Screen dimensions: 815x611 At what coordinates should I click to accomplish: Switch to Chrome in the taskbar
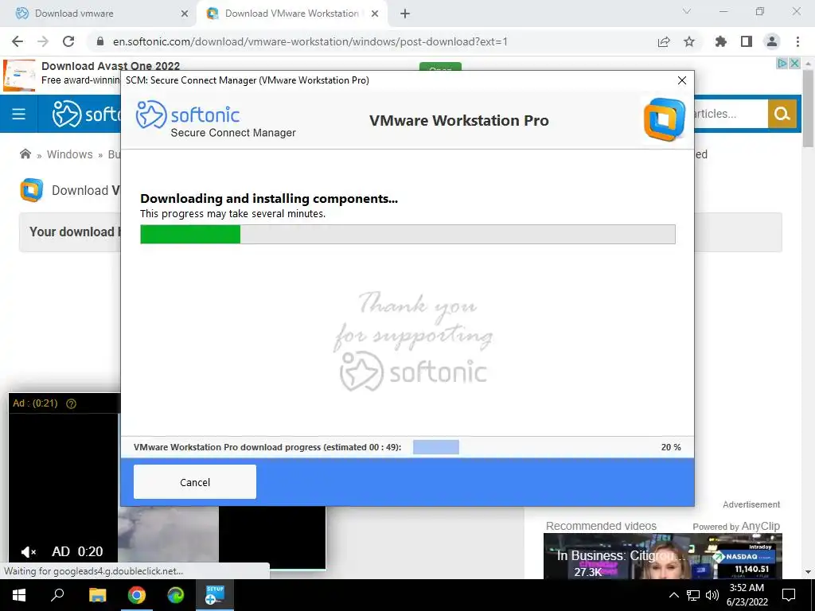pyautogui.click(x=137, y=595)
